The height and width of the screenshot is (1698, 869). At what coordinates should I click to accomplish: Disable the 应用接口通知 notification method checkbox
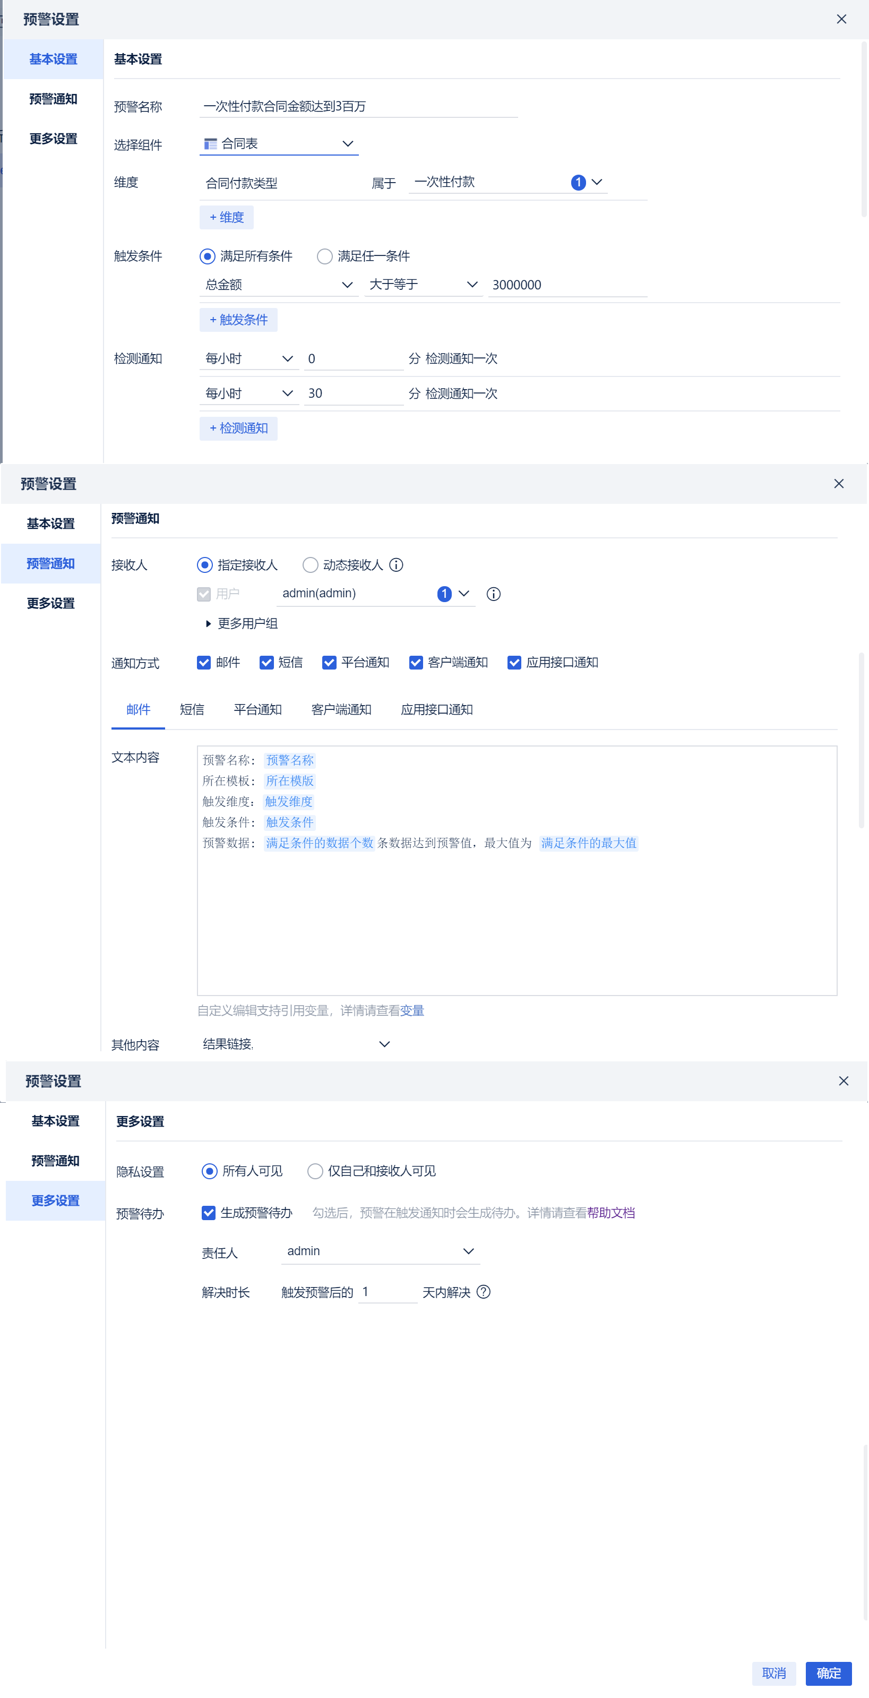(x=514, y=663)
